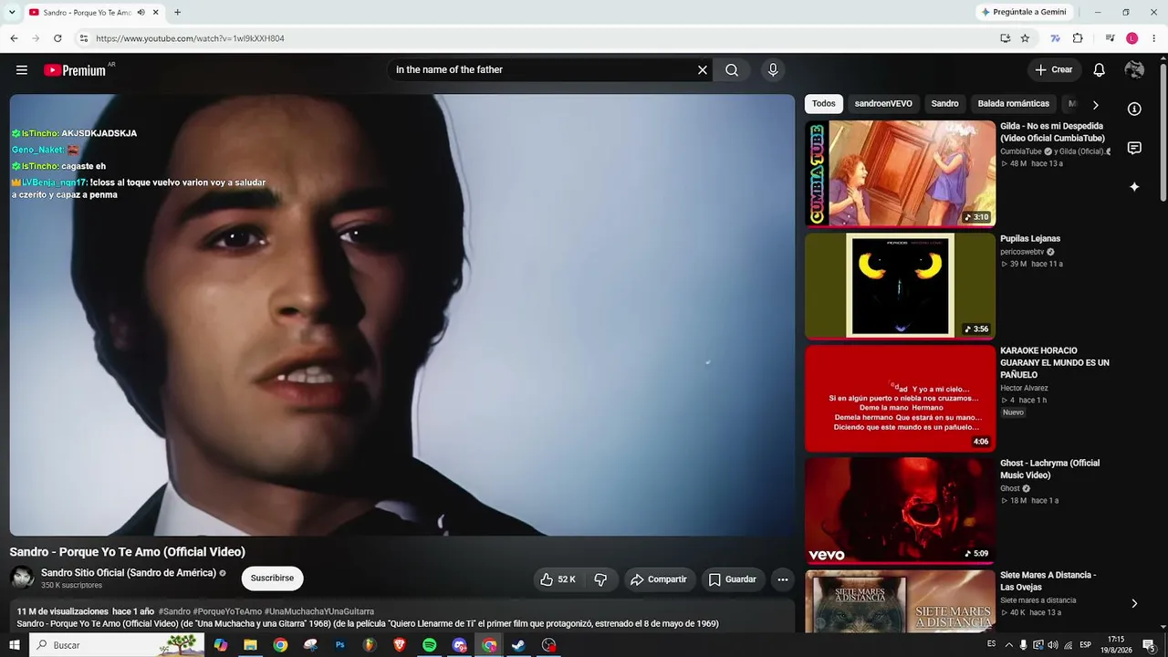Click the taskbar Buscar search box
1168x657 pixels.
[117, 645]
